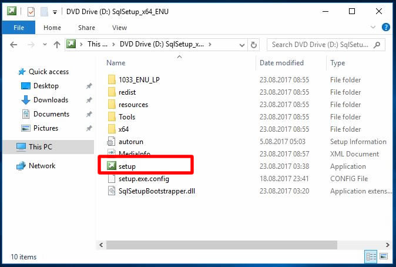This screenshot has height=267, width=396.
Task: Click the Refresh button beside address bar
Action: coord(254,44)
